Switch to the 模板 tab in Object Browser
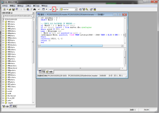This screenshot has height=113, width=159. click(13, 106)
